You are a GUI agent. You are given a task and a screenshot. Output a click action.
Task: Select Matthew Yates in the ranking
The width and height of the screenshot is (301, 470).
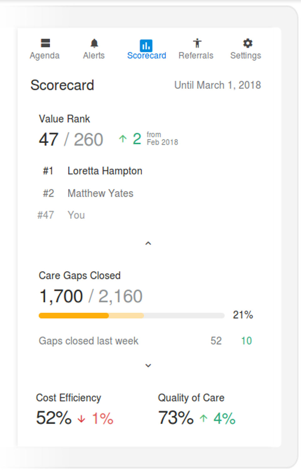coord(100,193)
